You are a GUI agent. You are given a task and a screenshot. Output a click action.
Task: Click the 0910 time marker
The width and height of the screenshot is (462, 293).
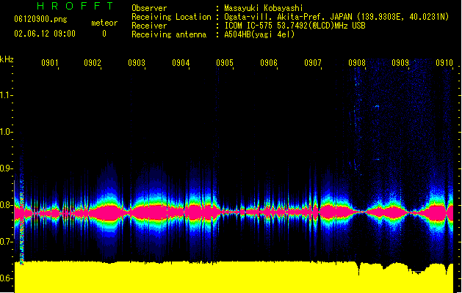(444, 63)
